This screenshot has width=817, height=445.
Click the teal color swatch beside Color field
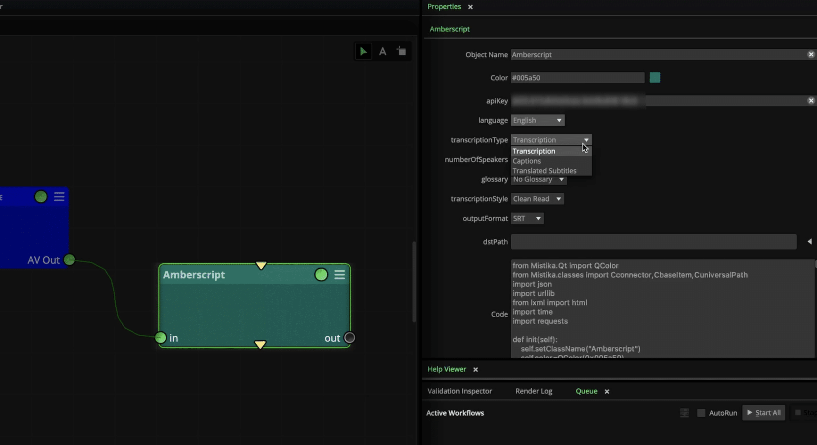655,77
